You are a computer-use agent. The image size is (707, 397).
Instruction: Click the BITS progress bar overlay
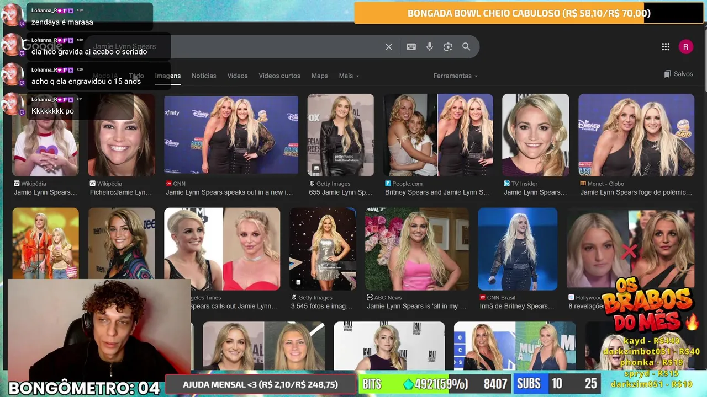[435, 384]
